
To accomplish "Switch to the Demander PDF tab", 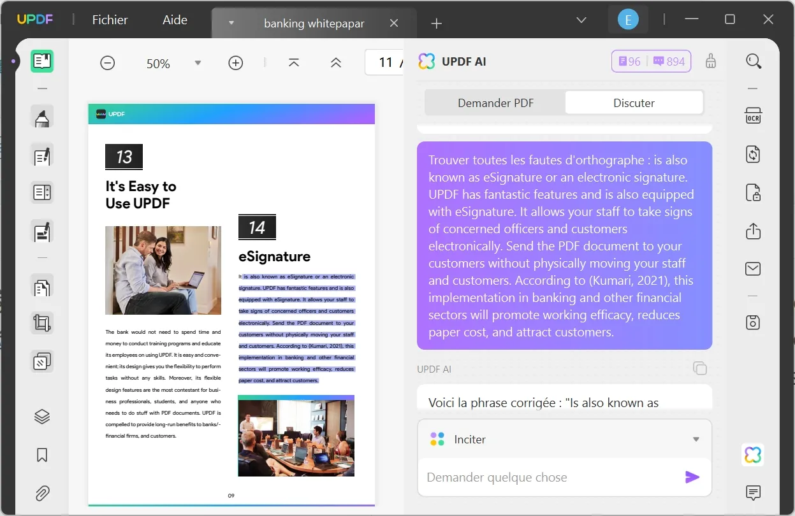I will [495, 103].
